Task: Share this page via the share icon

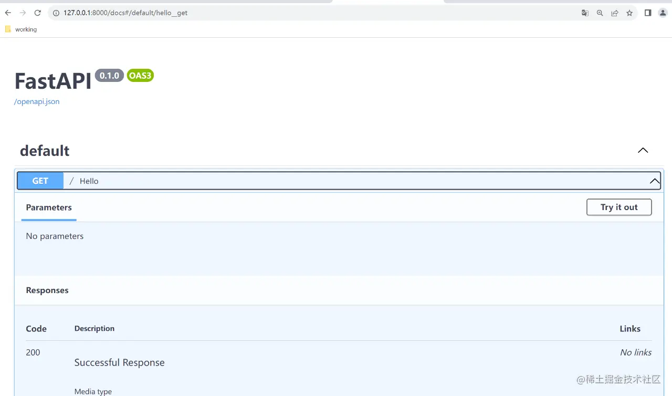Action: (x=614, y=13)
